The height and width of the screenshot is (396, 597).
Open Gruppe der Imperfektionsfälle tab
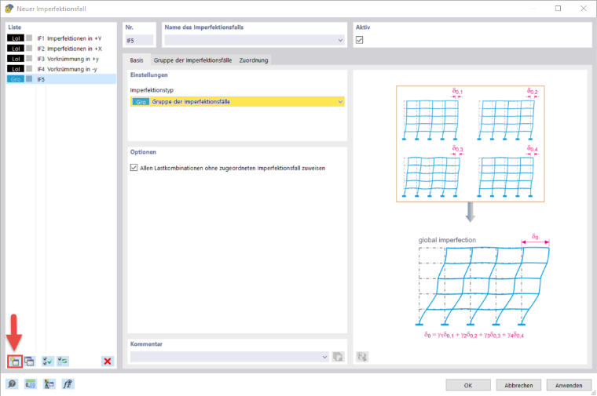tap(192, 60)
